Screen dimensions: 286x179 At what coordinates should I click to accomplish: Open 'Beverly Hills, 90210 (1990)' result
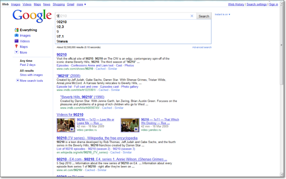point(82,97)
